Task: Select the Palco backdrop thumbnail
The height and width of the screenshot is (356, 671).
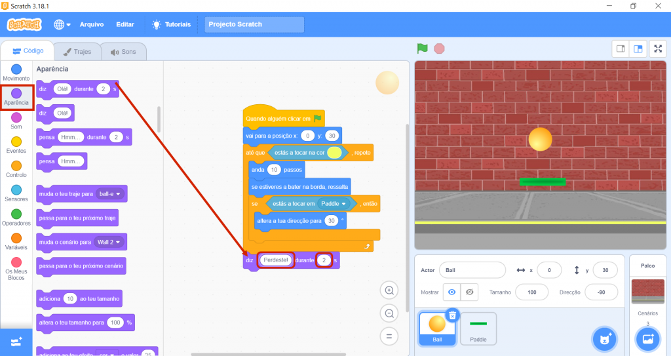Action: [648, 291]
